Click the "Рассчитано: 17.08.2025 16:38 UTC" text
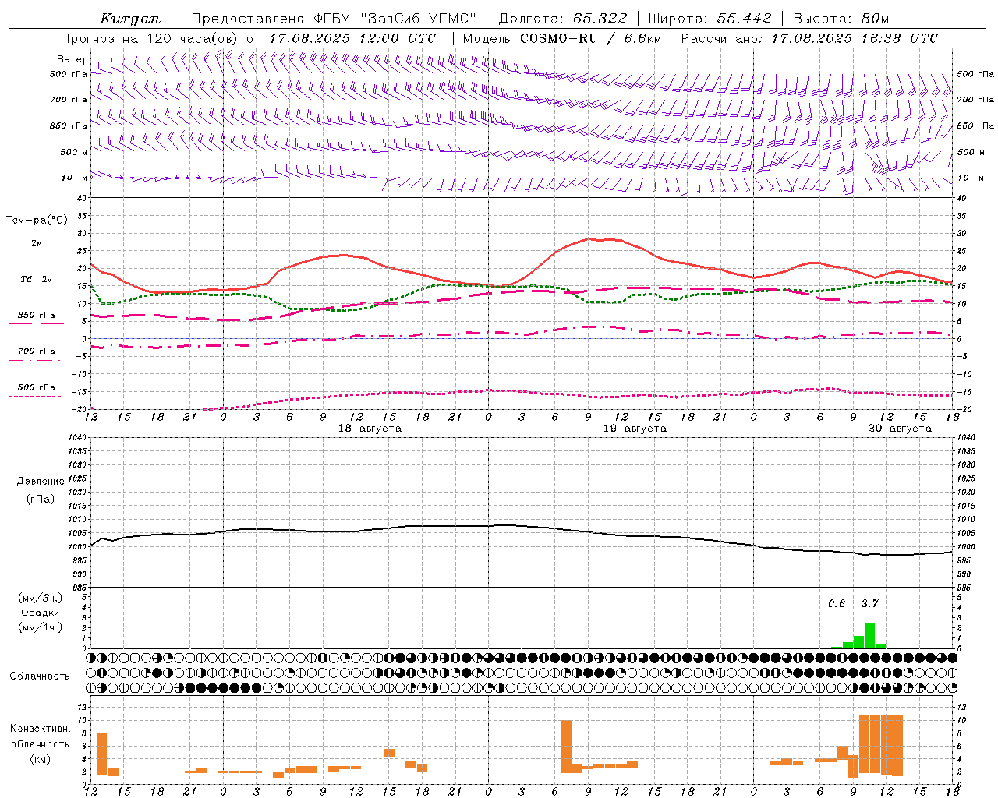998x798 pixels. click(809, 38)
